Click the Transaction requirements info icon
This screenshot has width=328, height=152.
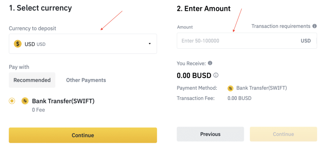(x=315, y=26)
